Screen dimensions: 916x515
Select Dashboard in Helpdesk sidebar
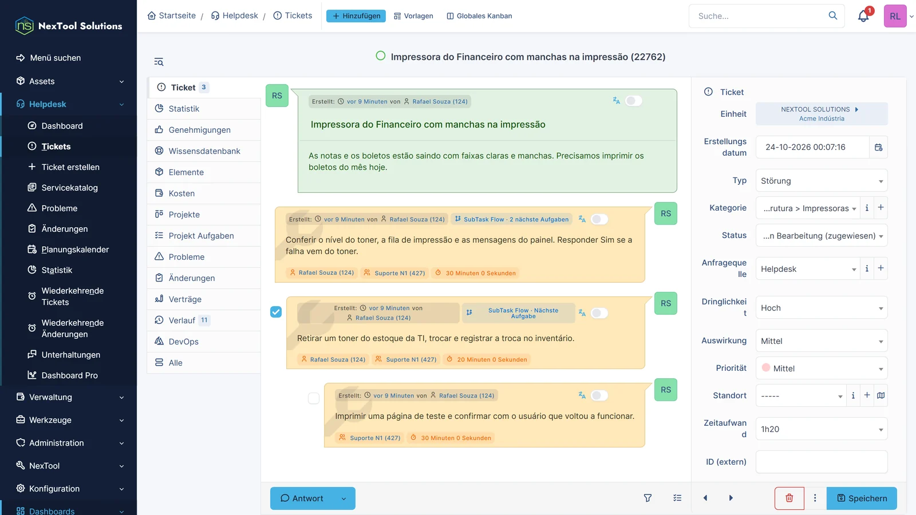[x=62, y=126]
